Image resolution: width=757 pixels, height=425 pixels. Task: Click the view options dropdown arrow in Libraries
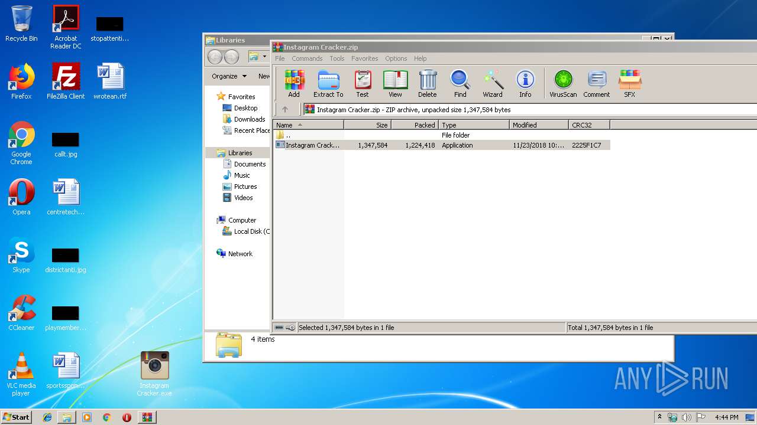pos(265,57)
